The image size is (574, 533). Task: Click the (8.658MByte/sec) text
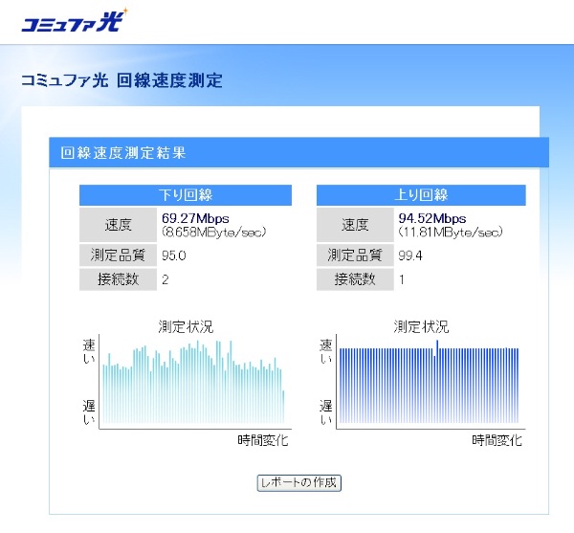pos(213,233)
